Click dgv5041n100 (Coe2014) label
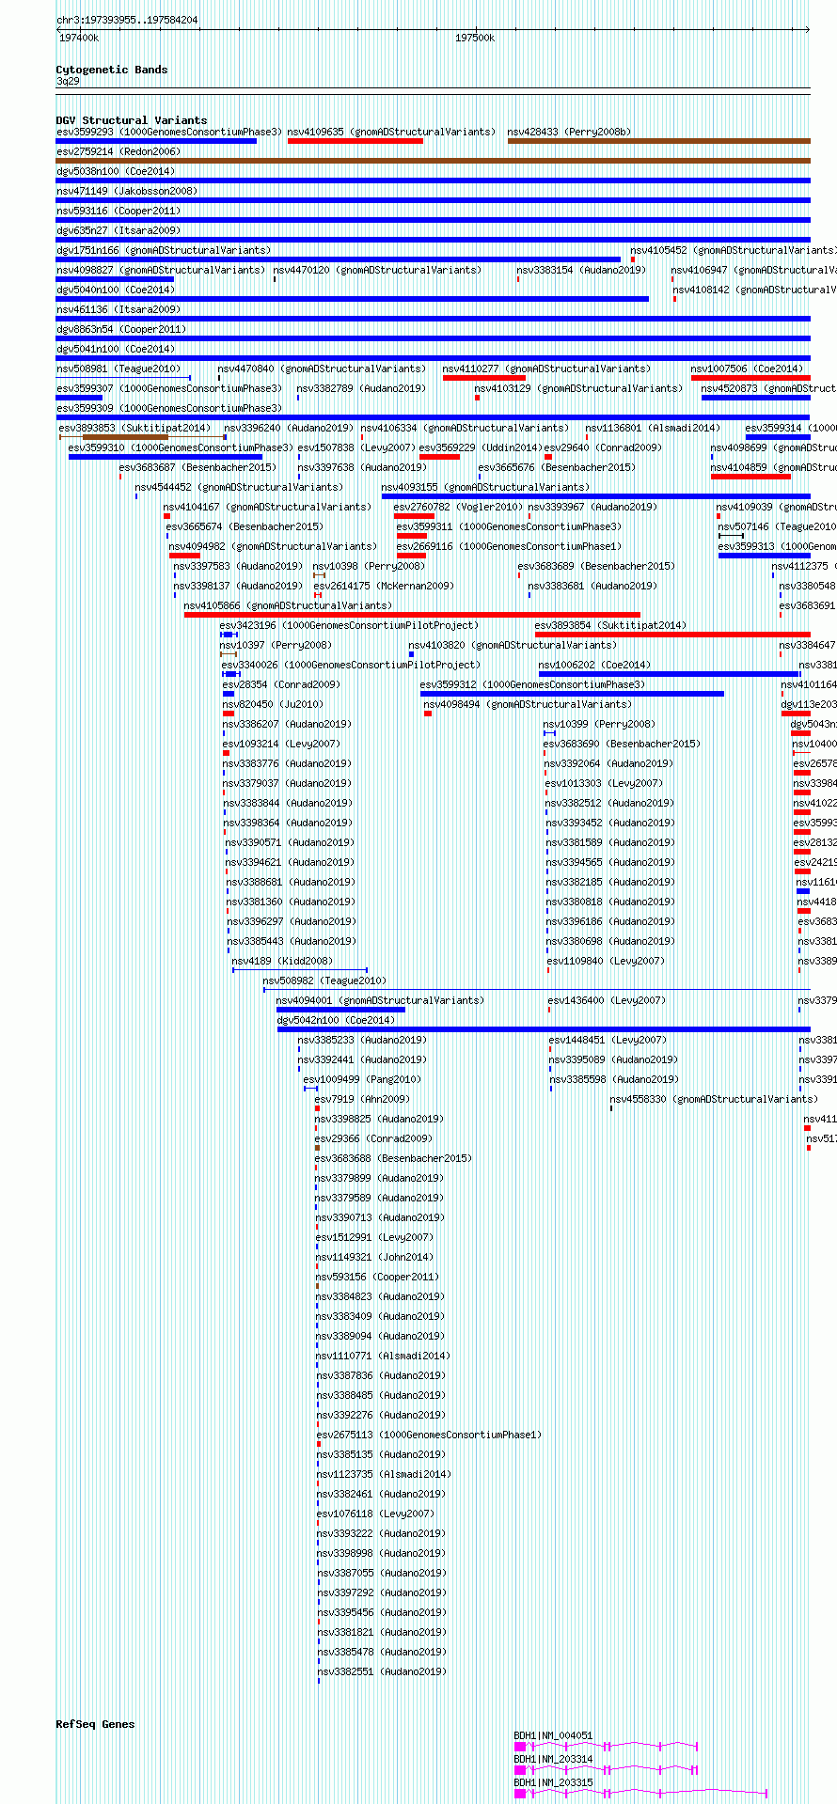 116,350
